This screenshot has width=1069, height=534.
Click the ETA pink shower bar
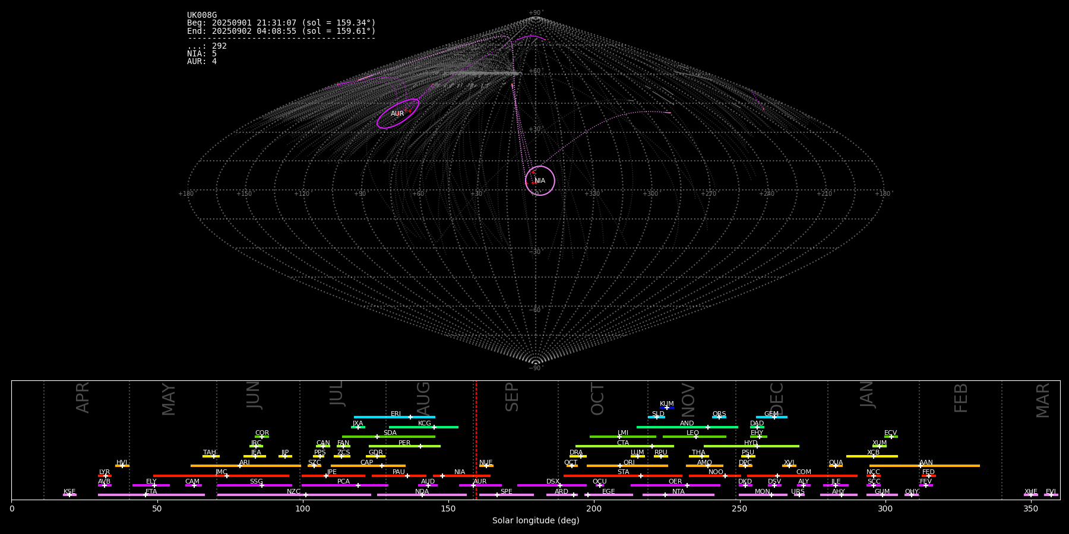[151, 495]
